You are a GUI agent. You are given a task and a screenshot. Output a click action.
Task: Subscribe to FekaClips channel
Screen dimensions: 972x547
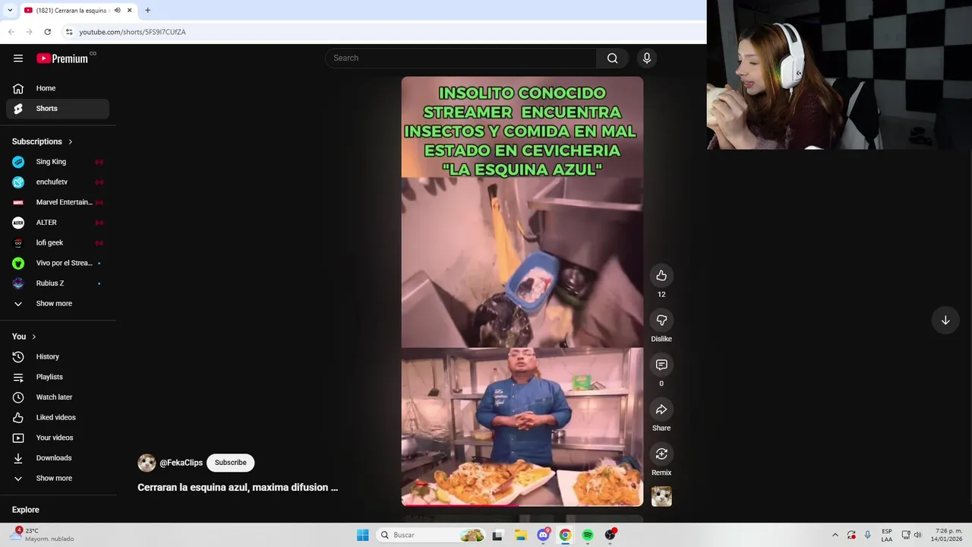(x=230, y=463)
